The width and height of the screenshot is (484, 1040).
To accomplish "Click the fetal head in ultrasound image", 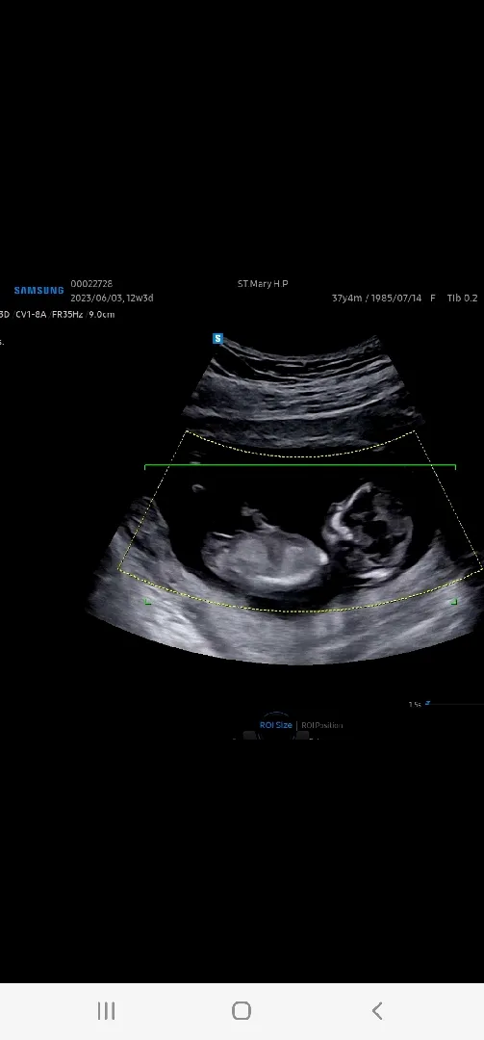I will click(x=368, y=531).
